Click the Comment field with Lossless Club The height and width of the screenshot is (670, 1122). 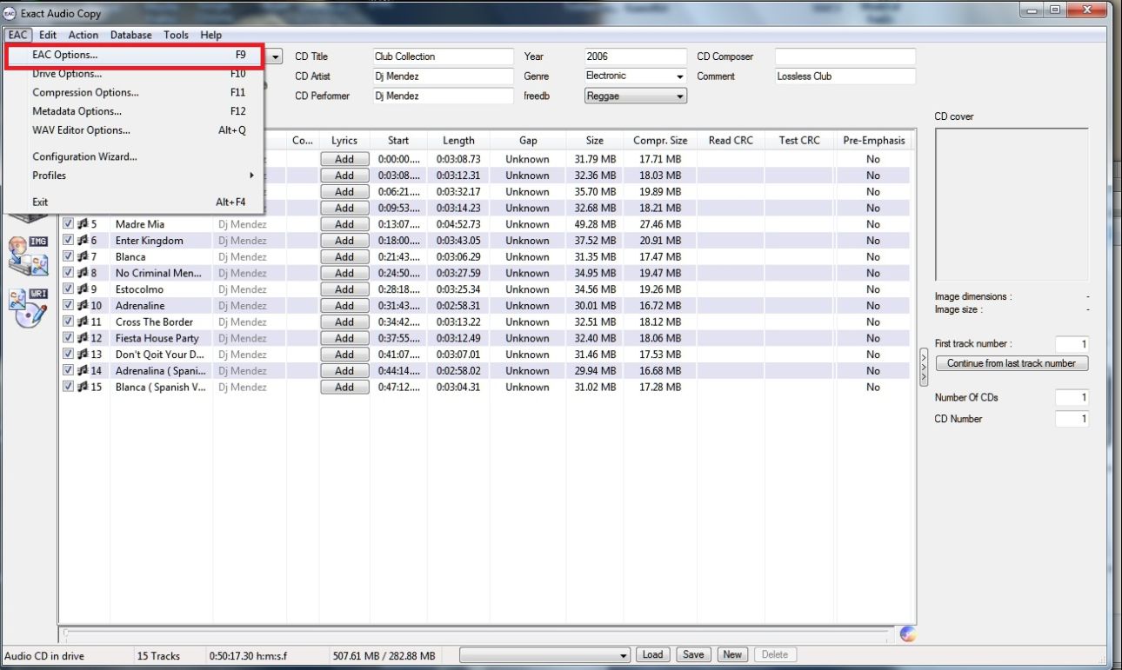point(845,76)
